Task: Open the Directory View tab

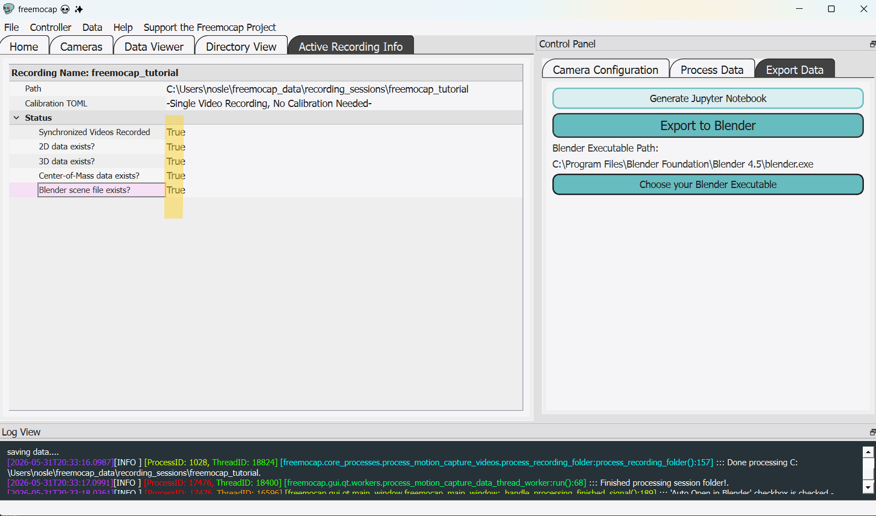Action: tap(241, 47)
